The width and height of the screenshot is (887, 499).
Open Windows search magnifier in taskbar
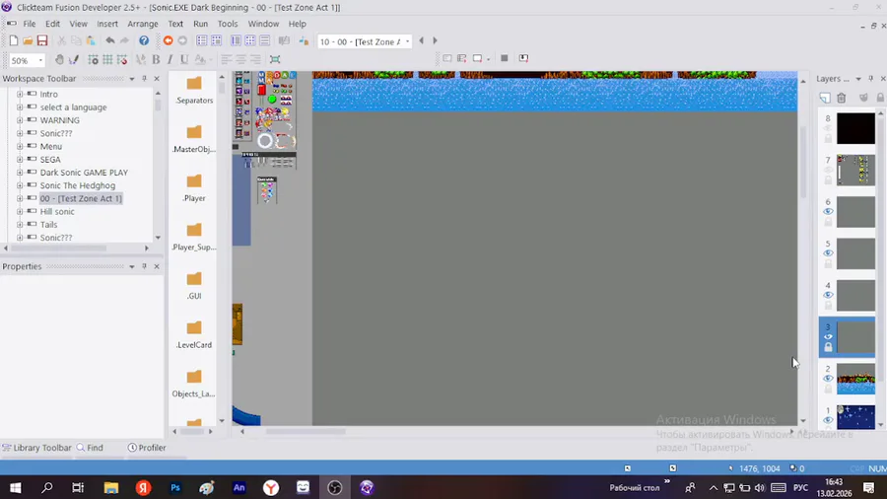click(47, 487)
